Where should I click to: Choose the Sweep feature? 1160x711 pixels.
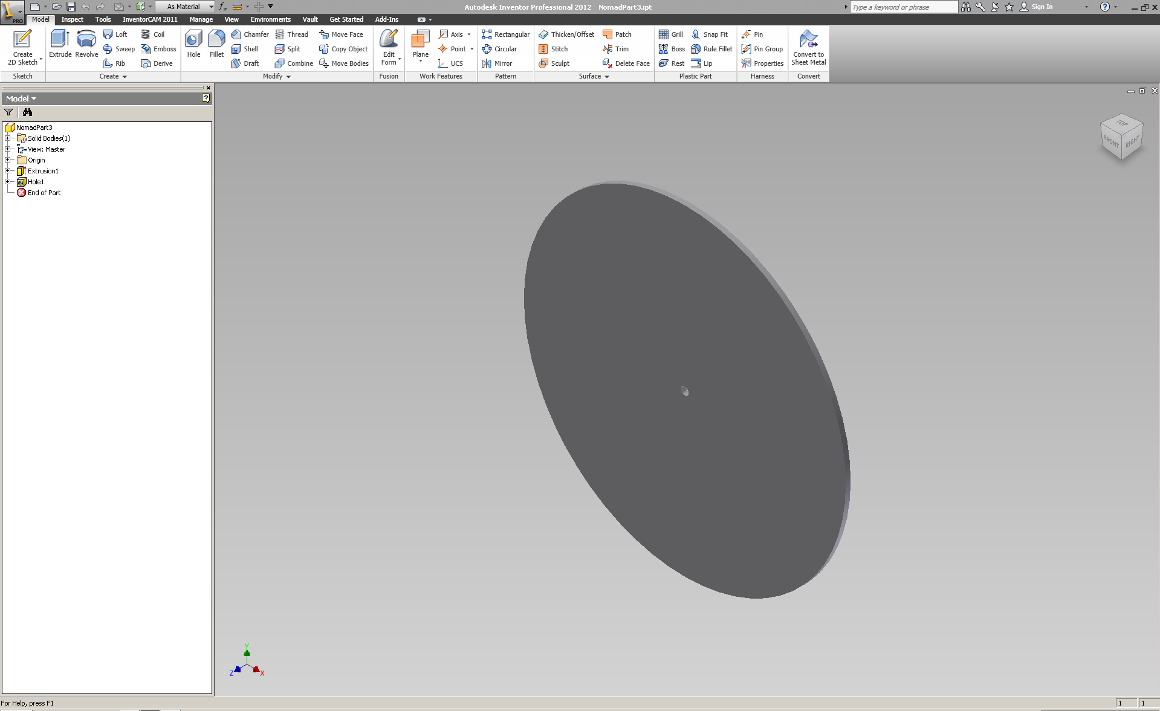tap(118, 49)
